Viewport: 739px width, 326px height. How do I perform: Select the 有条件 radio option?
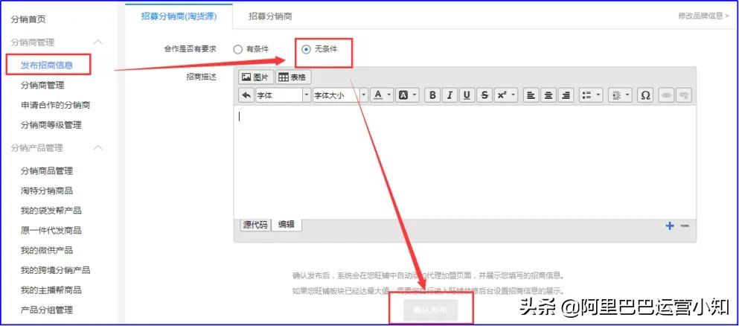click(238, 49)
